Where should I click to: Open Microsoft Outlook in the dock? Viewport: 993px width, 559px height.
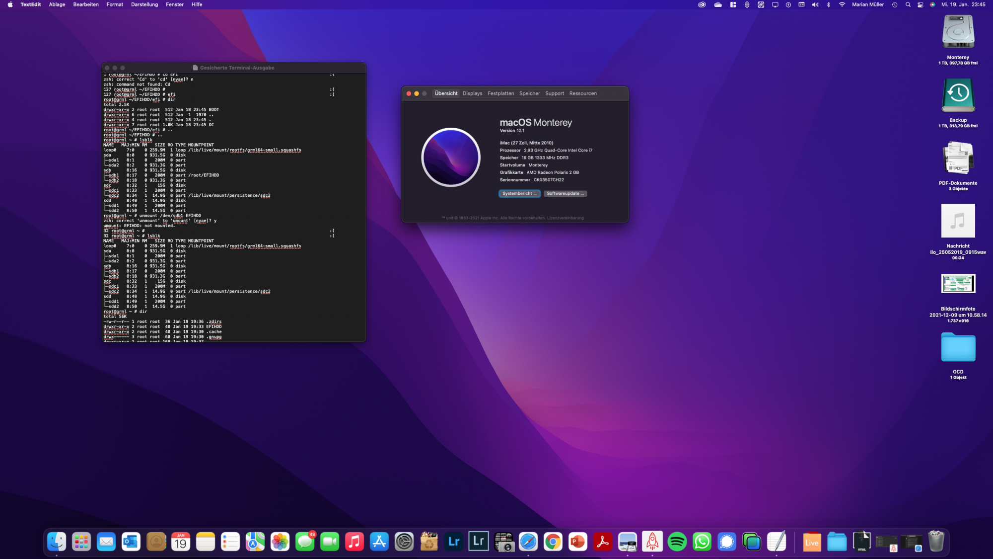point(131,542)
